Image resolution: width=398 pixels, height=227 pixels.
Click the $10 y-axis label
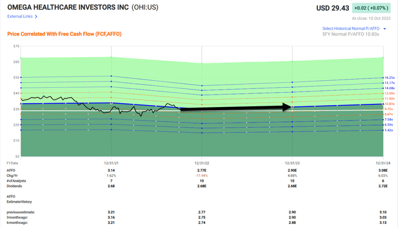[16, 141]
